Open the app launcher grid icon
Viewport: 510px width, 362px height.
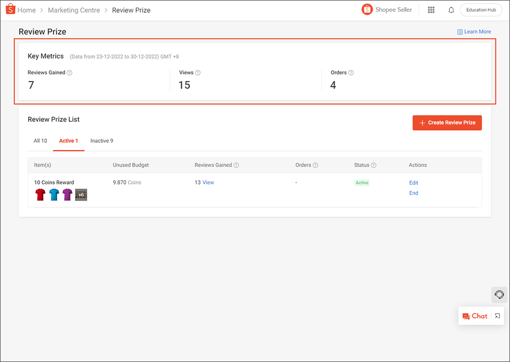click(x=431, y=10)
